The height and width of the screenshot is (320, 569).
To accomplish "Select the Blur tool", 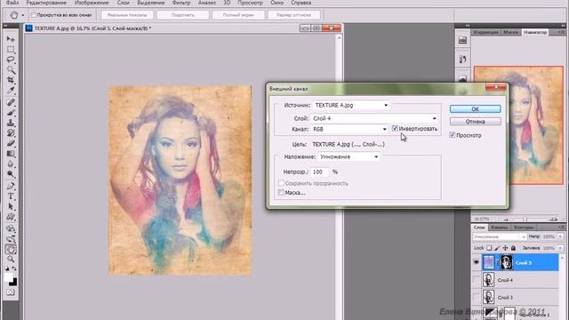I will click(11, 164).
